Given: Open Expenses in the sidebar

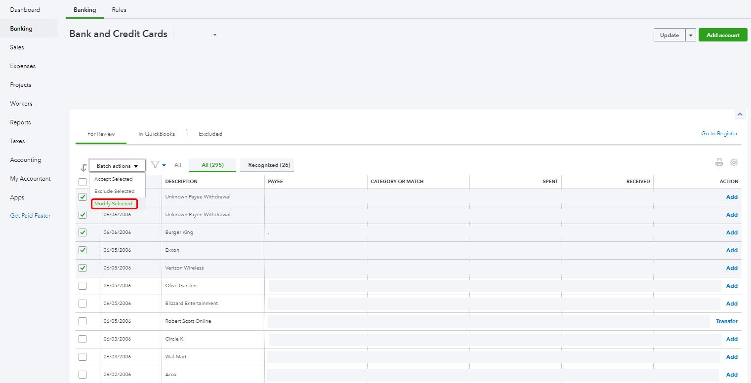Looking at the screenshot, I should coord(23,66).
